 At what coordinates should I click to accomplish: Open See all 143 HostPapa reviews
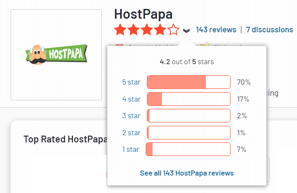pos(187,173)
